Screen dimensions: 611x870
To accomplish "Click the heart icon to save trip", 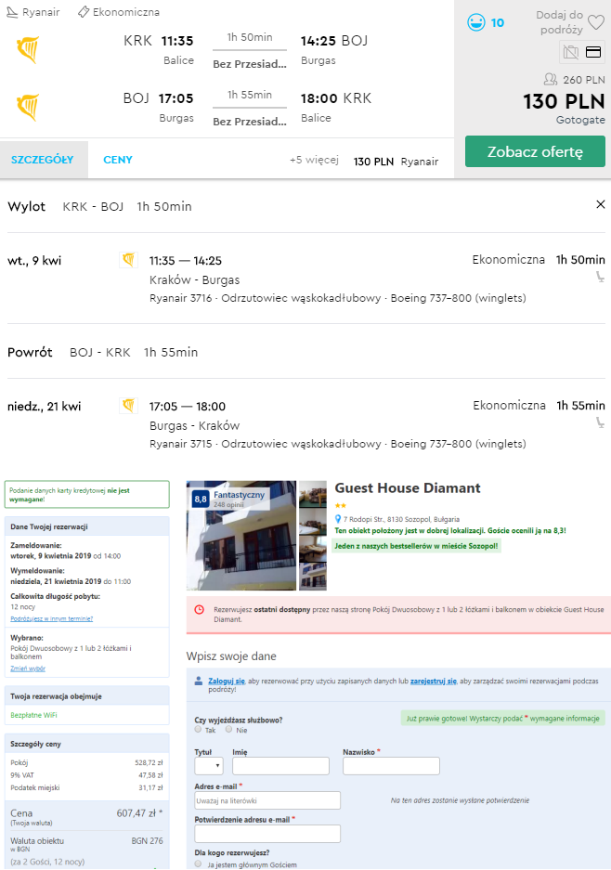I will pyautogui.click(x=595, y=22).
